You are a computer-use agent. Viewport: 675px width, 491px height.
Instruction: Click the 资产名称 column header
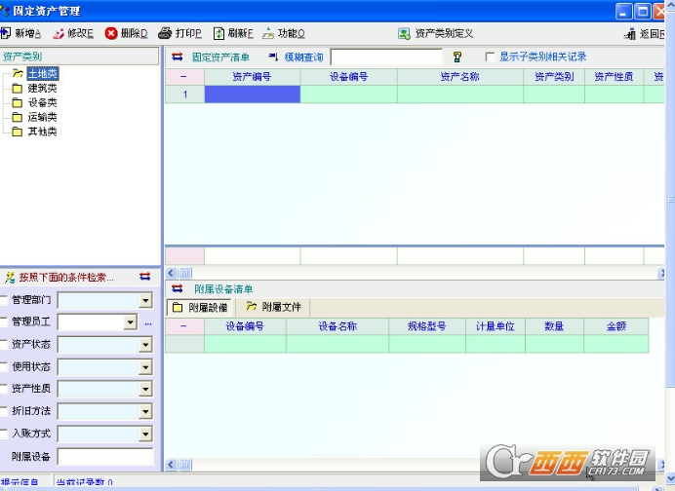point(460,77)
